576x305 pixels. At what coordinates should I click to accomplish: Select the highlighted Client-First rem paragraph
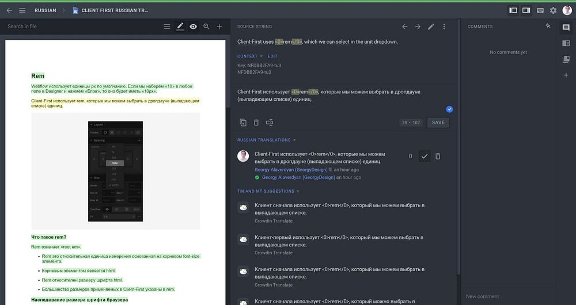click(115, 103)
